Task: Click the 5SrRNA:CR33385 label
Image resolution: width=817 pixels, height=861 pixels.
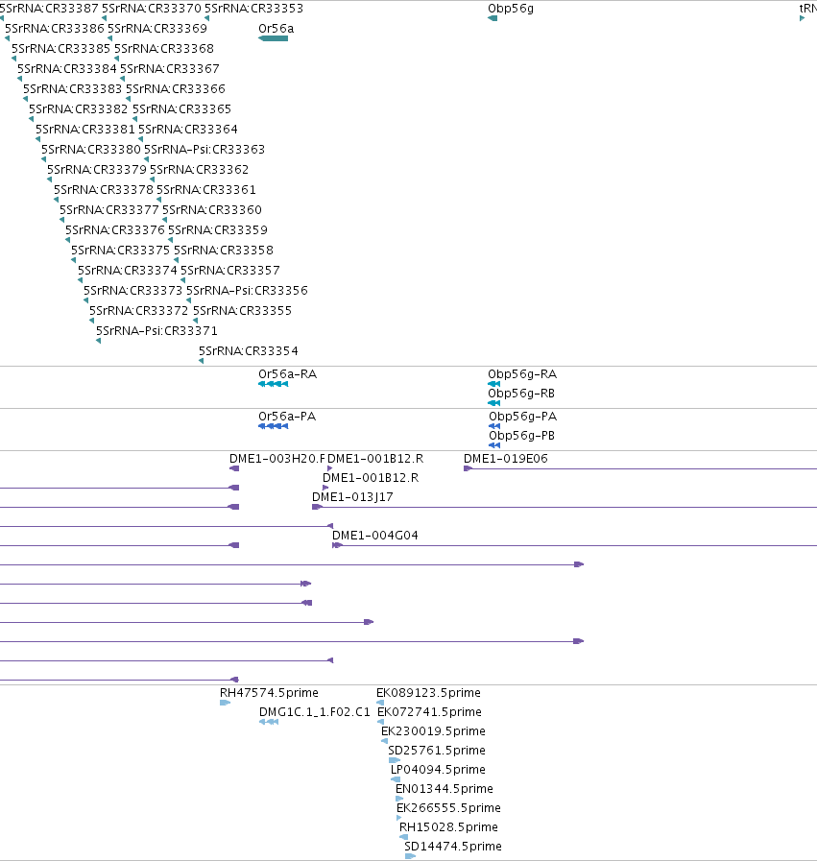Action: point(60,49)
